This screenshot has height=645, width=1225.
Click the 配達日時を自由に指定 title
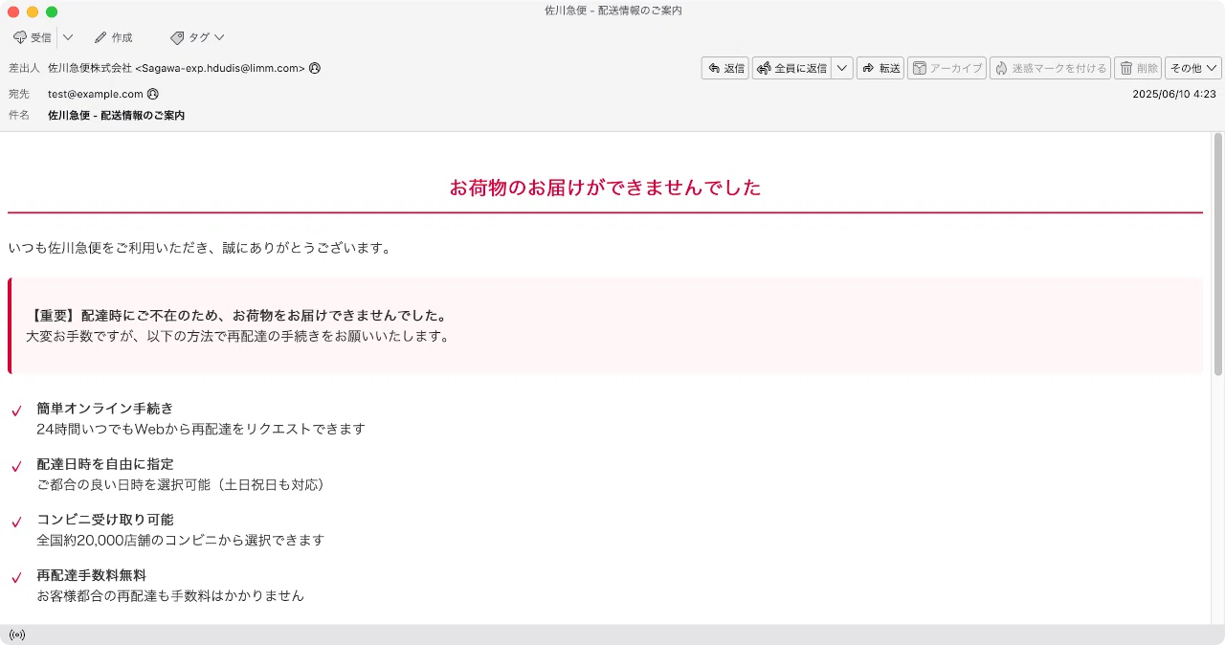[105, 463]
